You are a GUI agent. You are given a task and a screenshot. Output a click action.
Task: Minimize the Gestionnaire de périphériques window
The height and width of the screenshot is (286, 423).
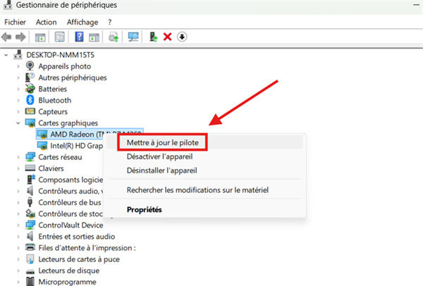416,5
